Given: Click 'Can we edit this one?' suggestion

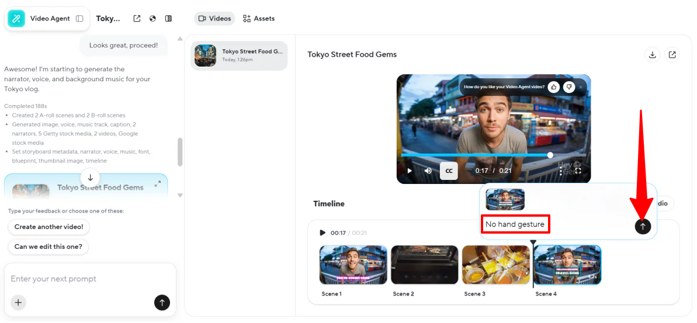Looking at the screenshot, I should point(48,246).
